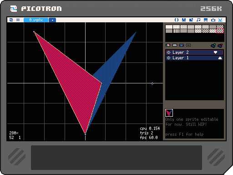This screenshot has width=233, height=175.
Task: Select the fill pattern mode icon
Action: (x=175, y=45)
